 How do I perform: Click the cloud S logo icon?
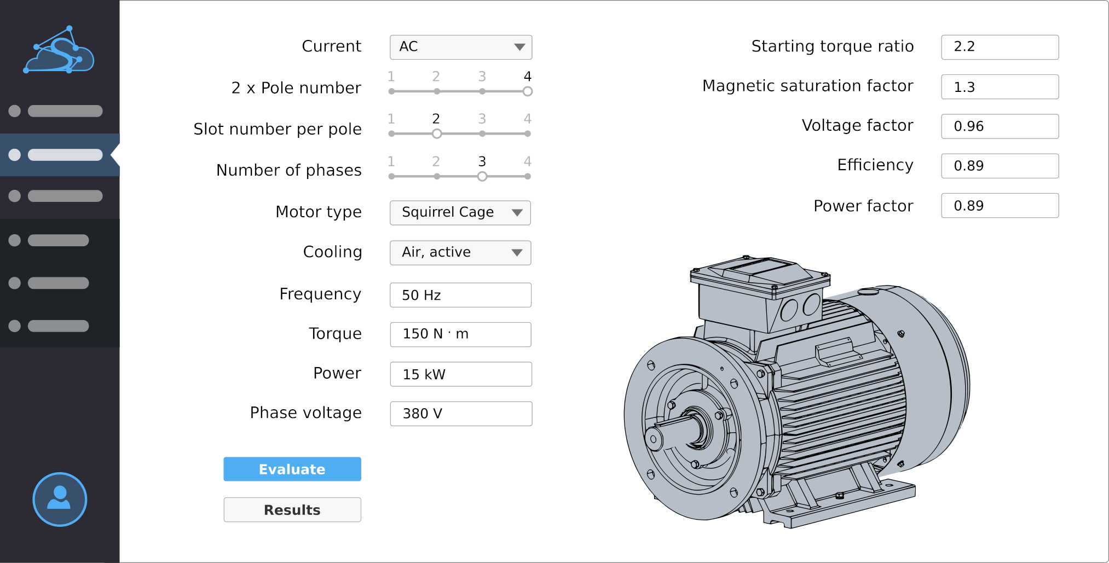click(59, 50)
